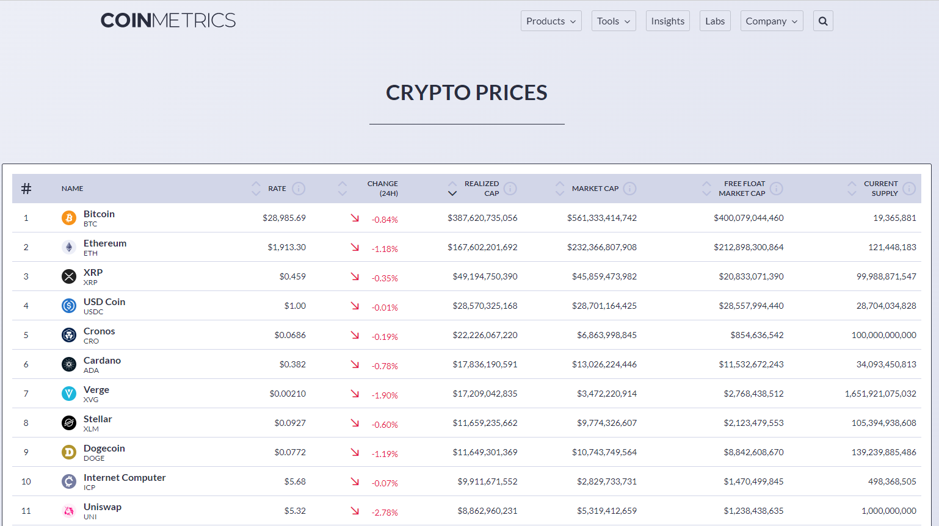Click the CRYPTO PRICES heading

[466, 93]
